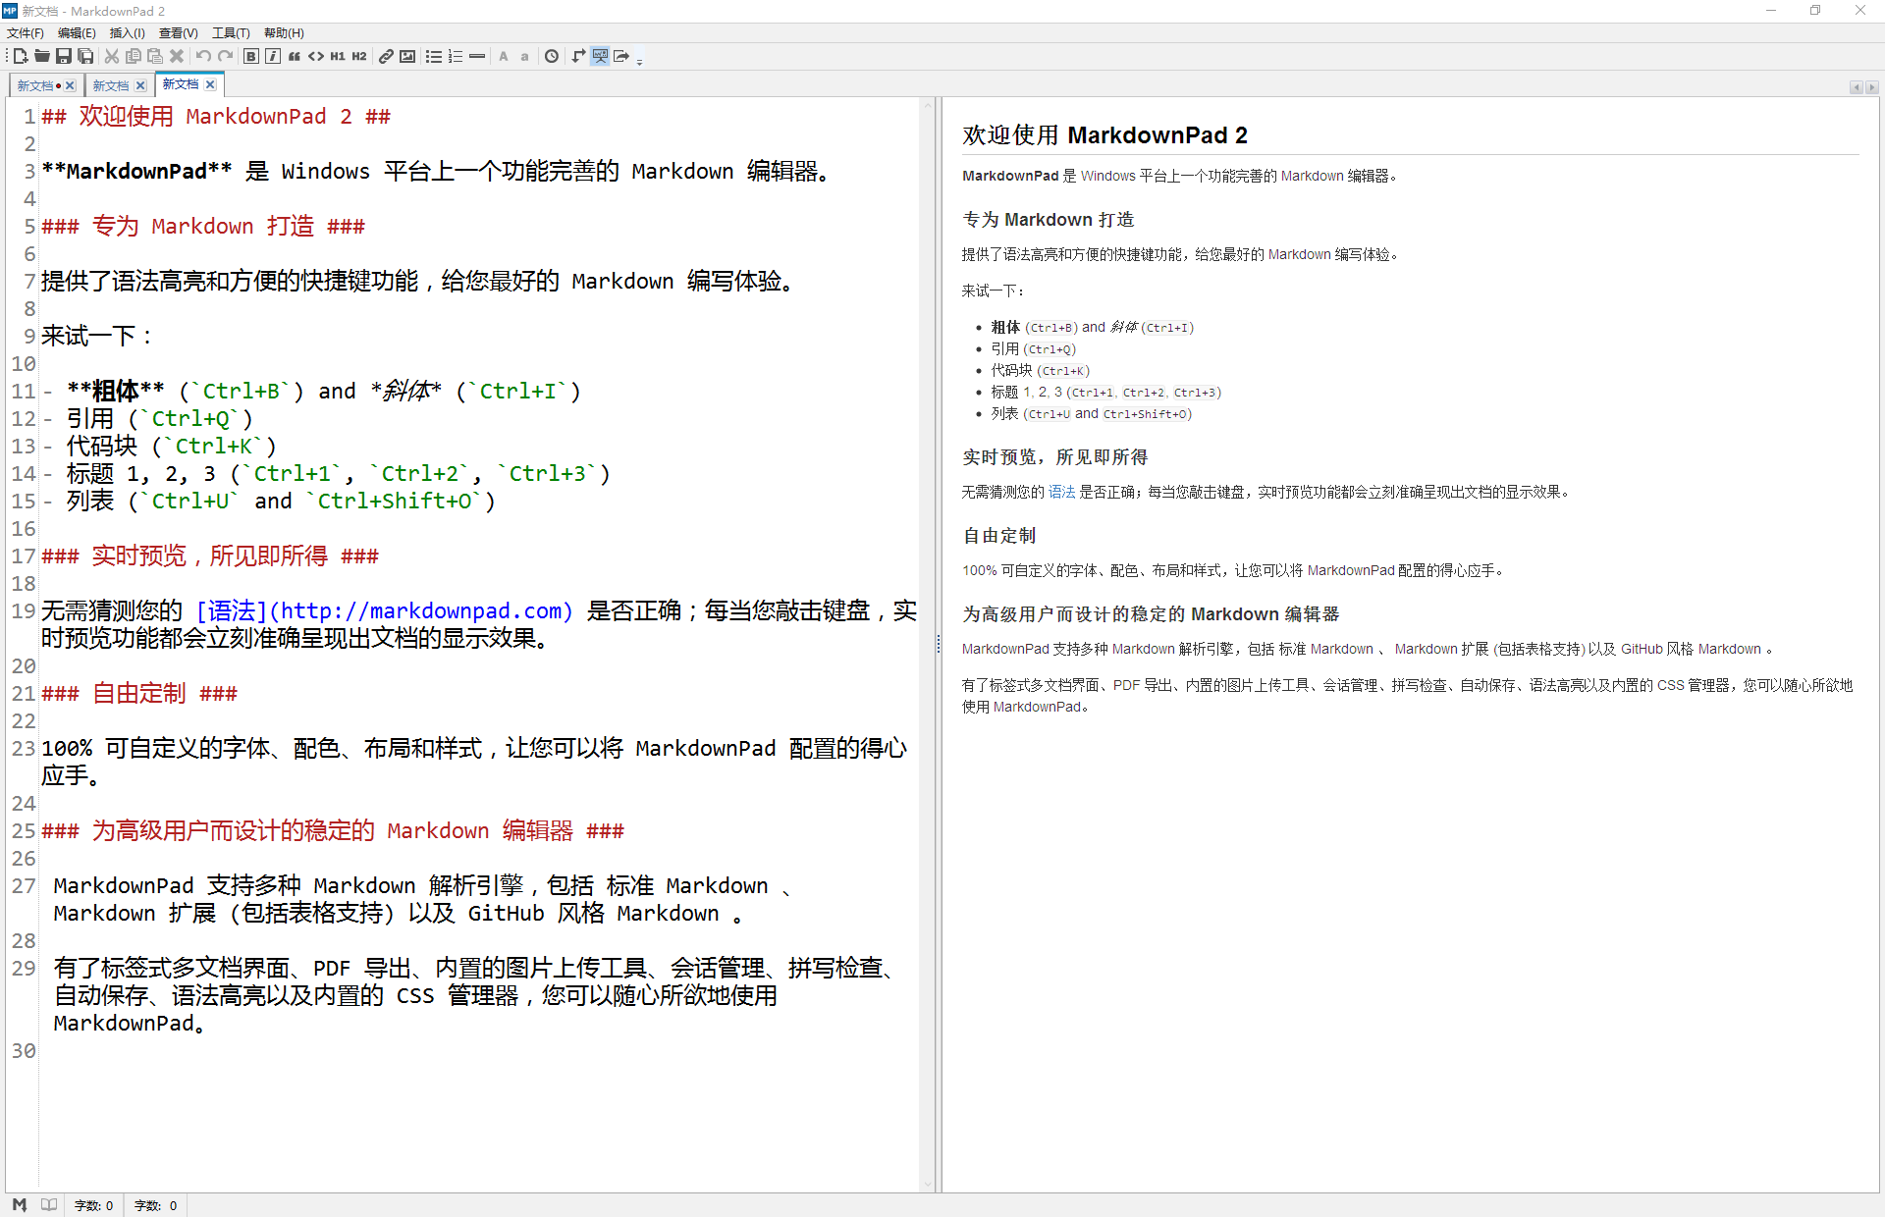1885x1217 pixels.
Task: Click the 语法 link in the preview
Action: coord(1061,492)
